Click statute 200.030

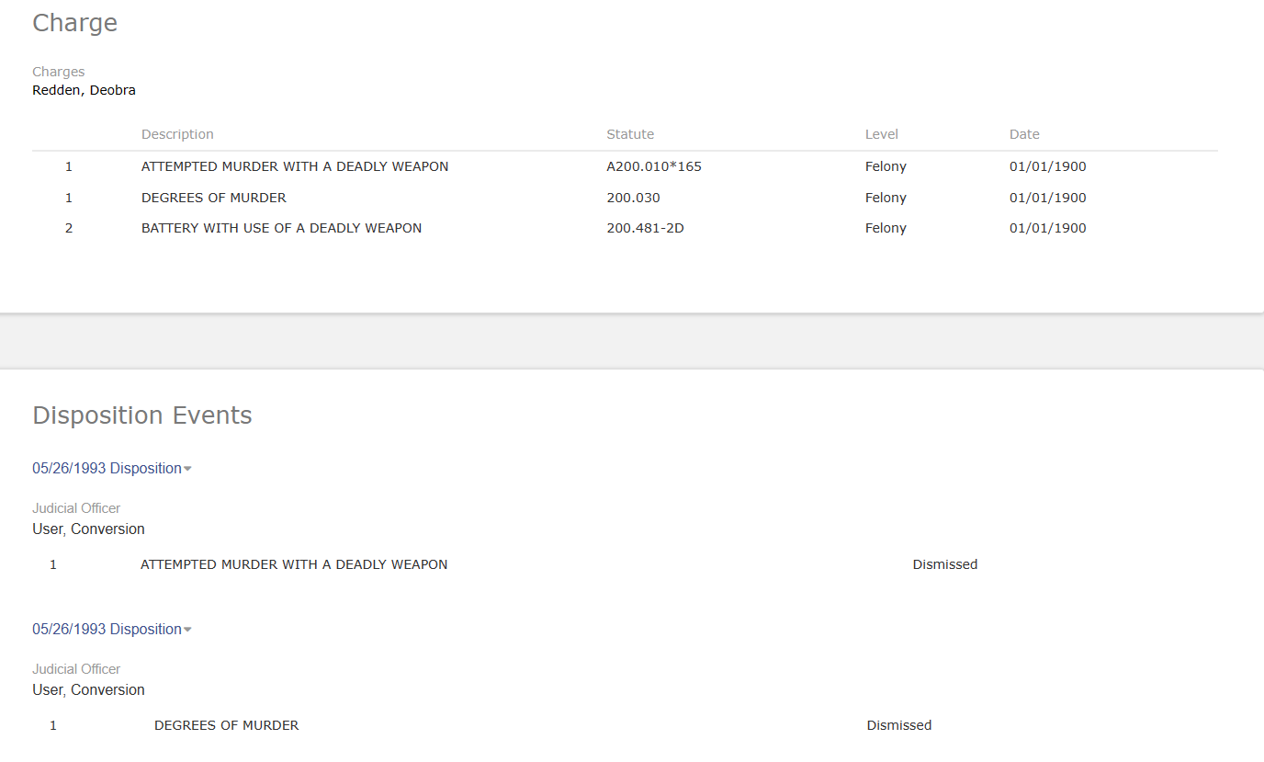(x=633, y=198)
